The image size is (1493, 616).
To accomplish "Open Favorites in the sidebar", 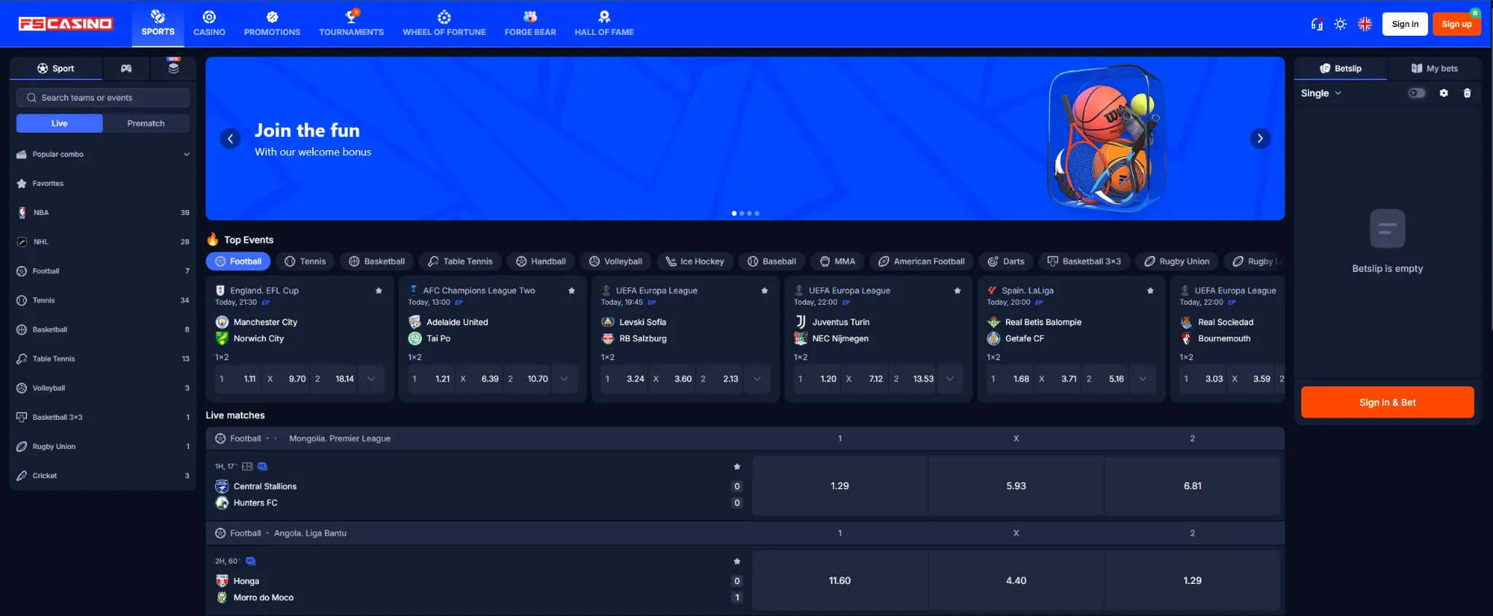I will point(103,184).
